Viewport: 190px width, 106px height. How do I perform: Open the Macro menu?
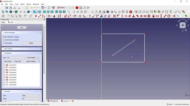tap(23, 4)
